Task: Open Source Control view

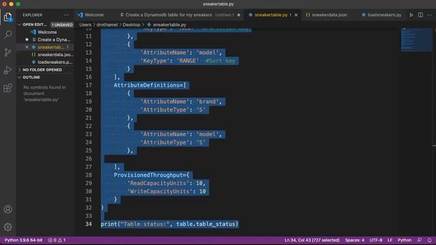Action: tap(7, 52)
